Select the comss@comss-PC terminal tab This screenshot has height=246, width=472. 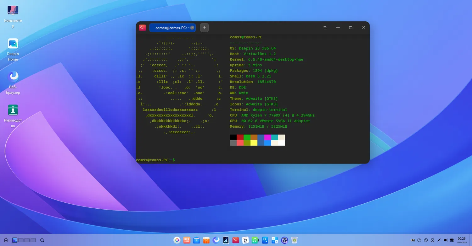pyautogui.click(x=170, y=28)
